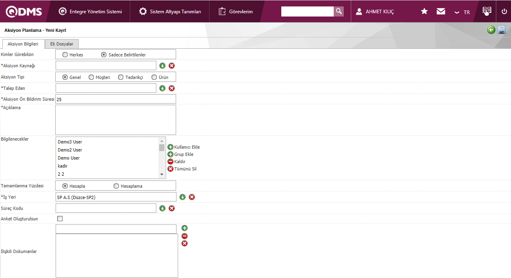Viewport: 511px width, 278px height.
Task: Click the İlişkili Dokumanlar input field
Action: (x=116, y=229)
